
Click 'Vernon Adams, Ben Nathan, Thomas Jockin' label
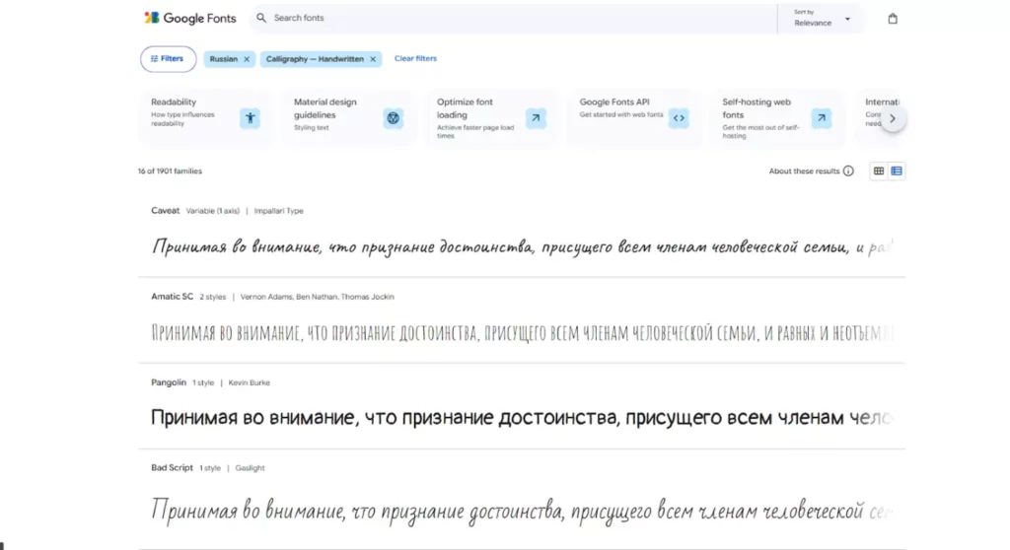[x=317, y=297]
